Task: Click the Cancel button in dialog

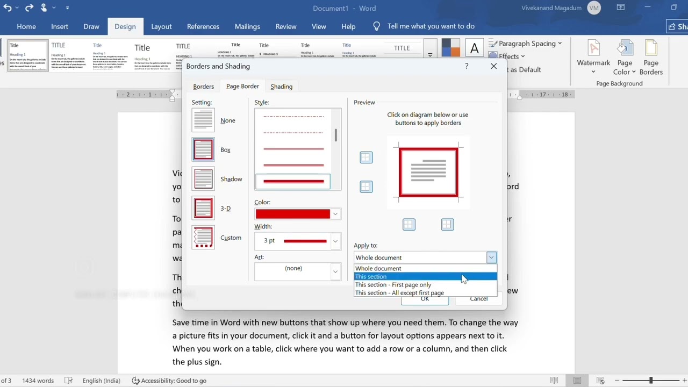Action: 478,299
